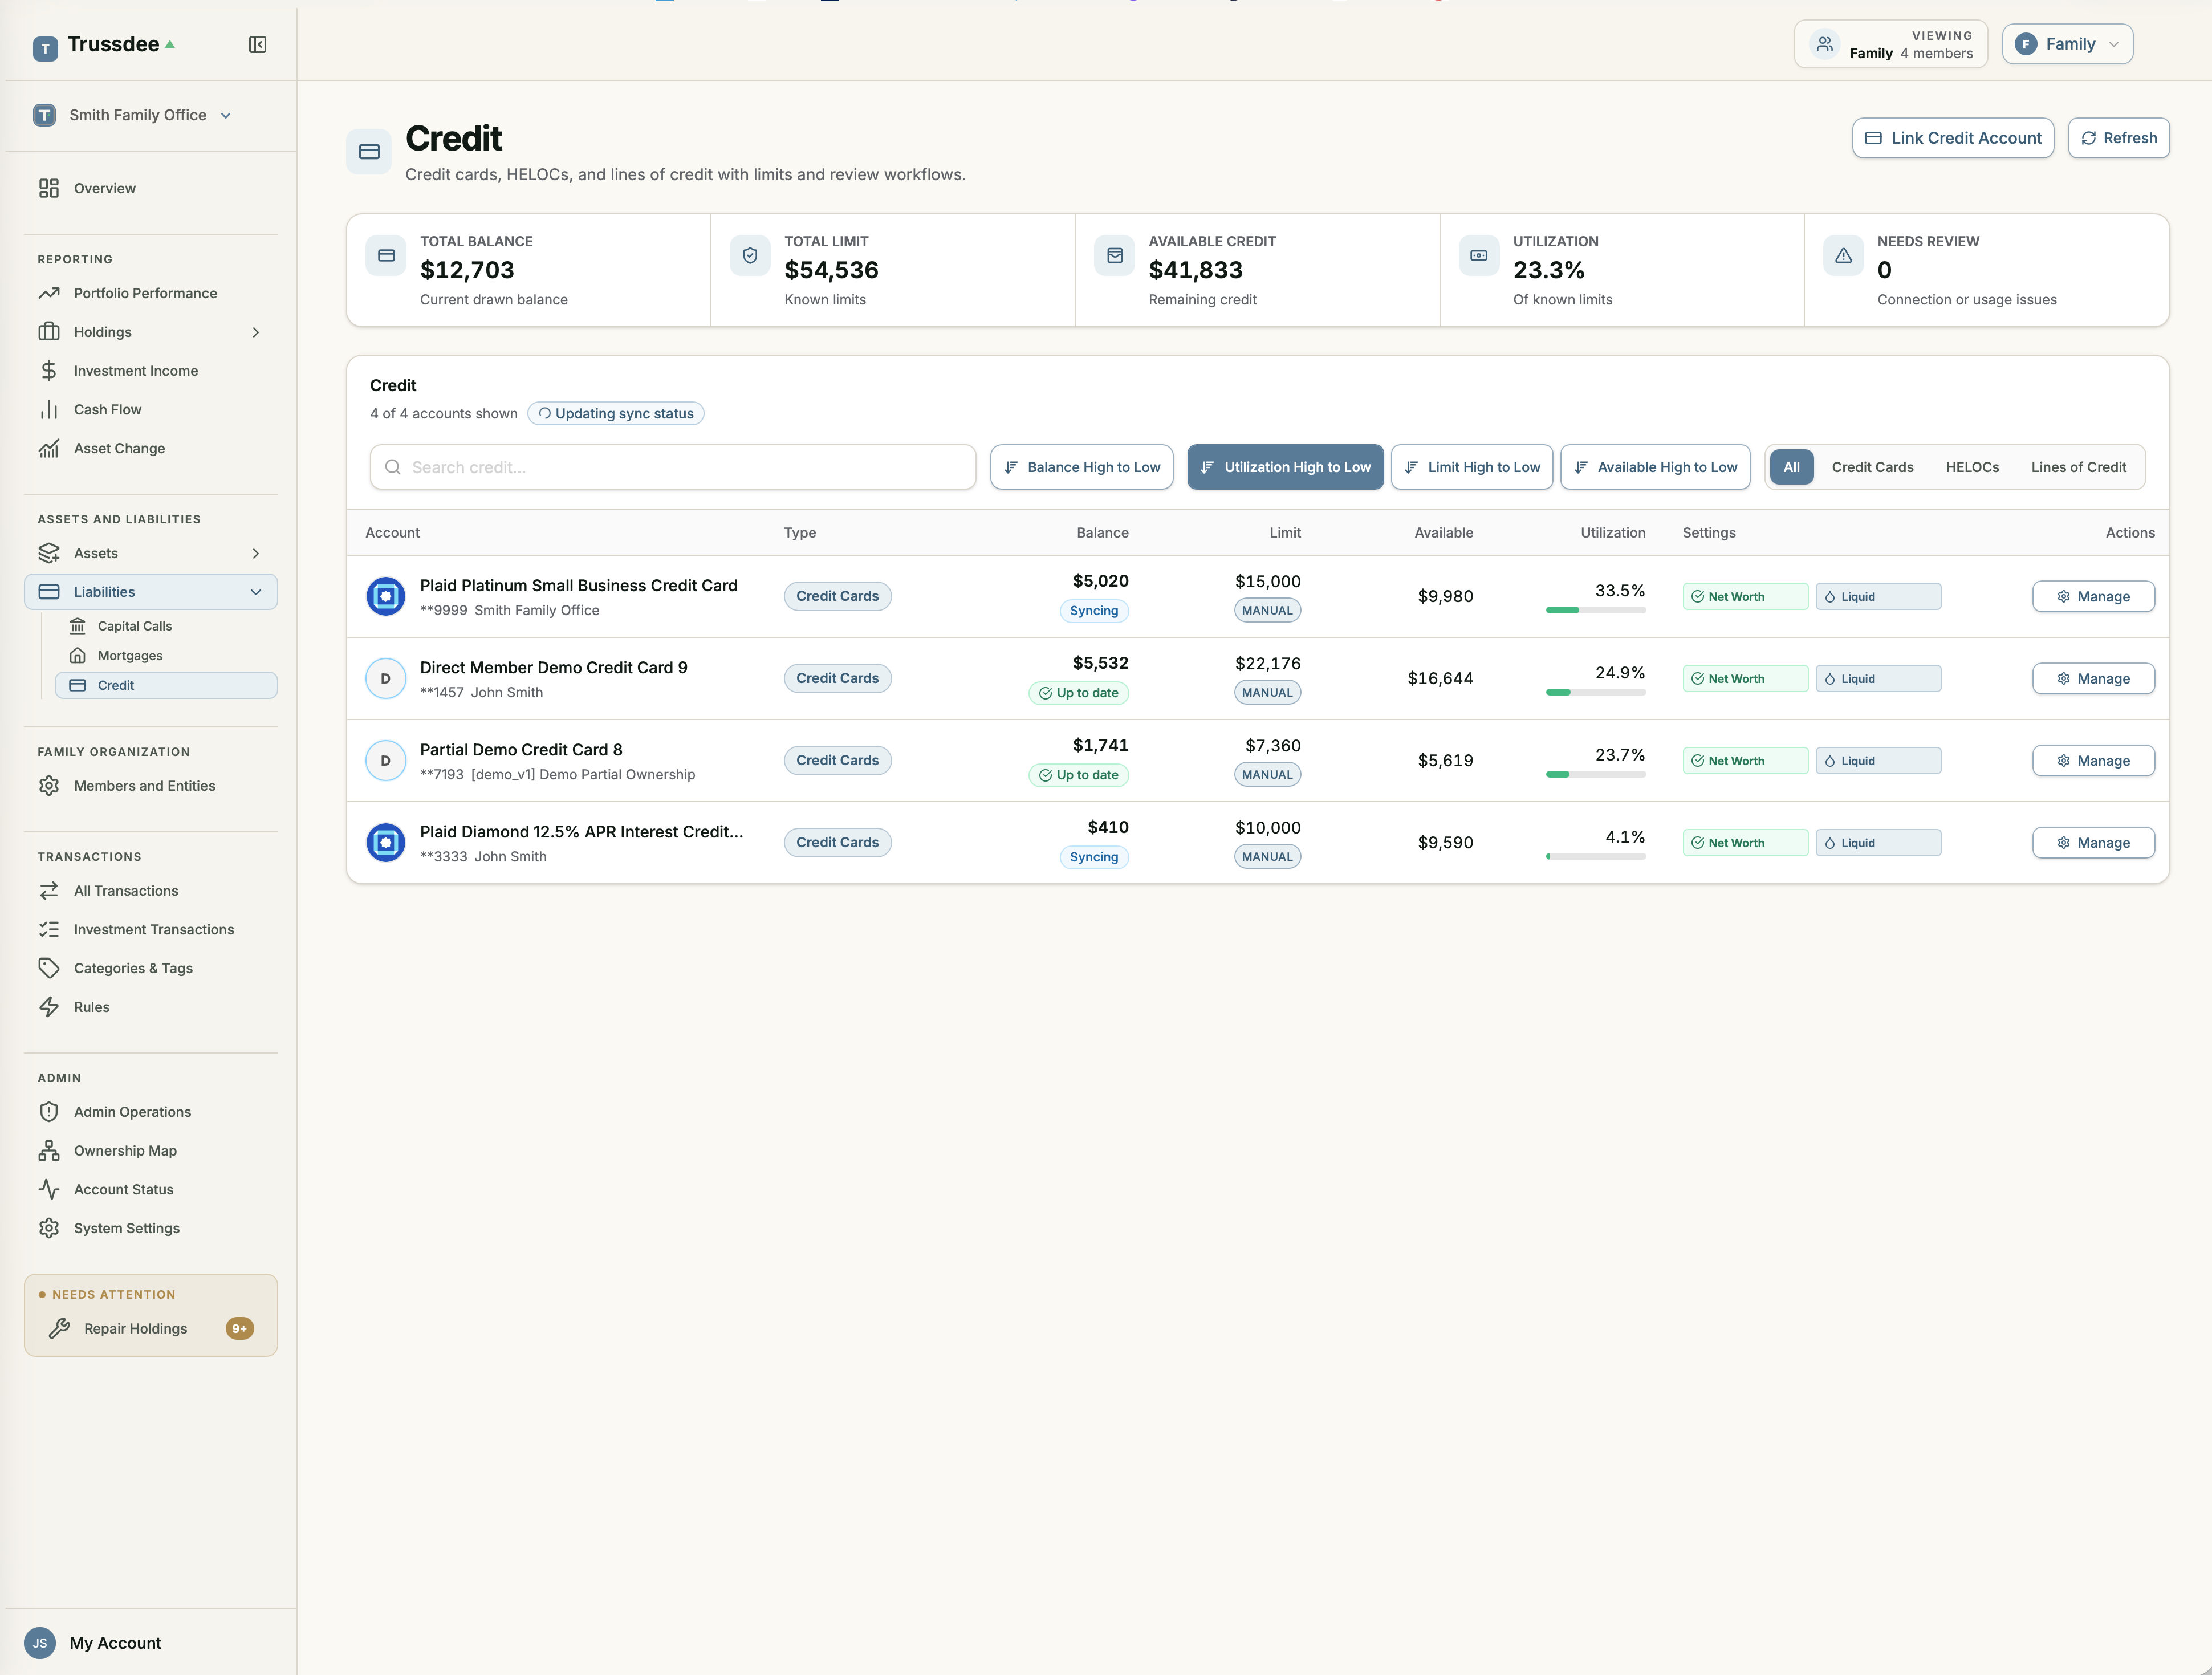Click Repair Holdings wrench icon
Image resolution: width=2212 pixels, height=1675 pixels.
(59, 1328)
